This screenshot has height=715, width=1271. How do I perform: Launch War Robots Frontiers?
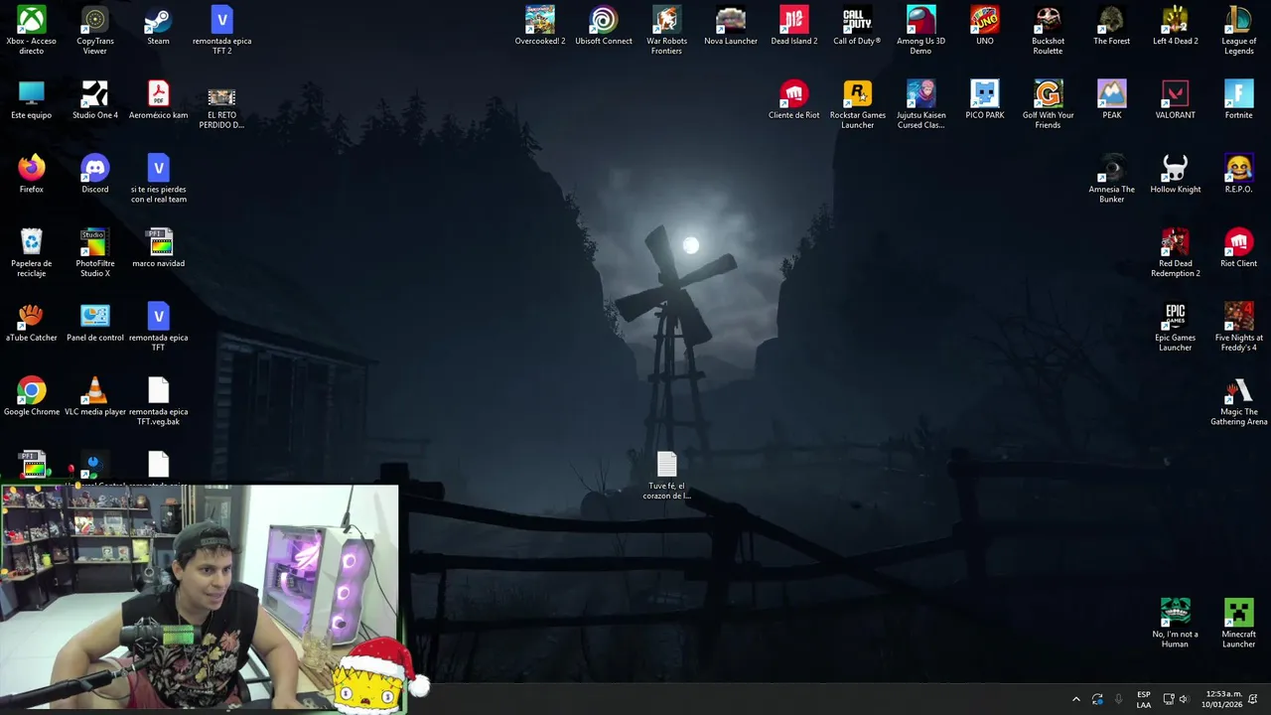(666, 20)
